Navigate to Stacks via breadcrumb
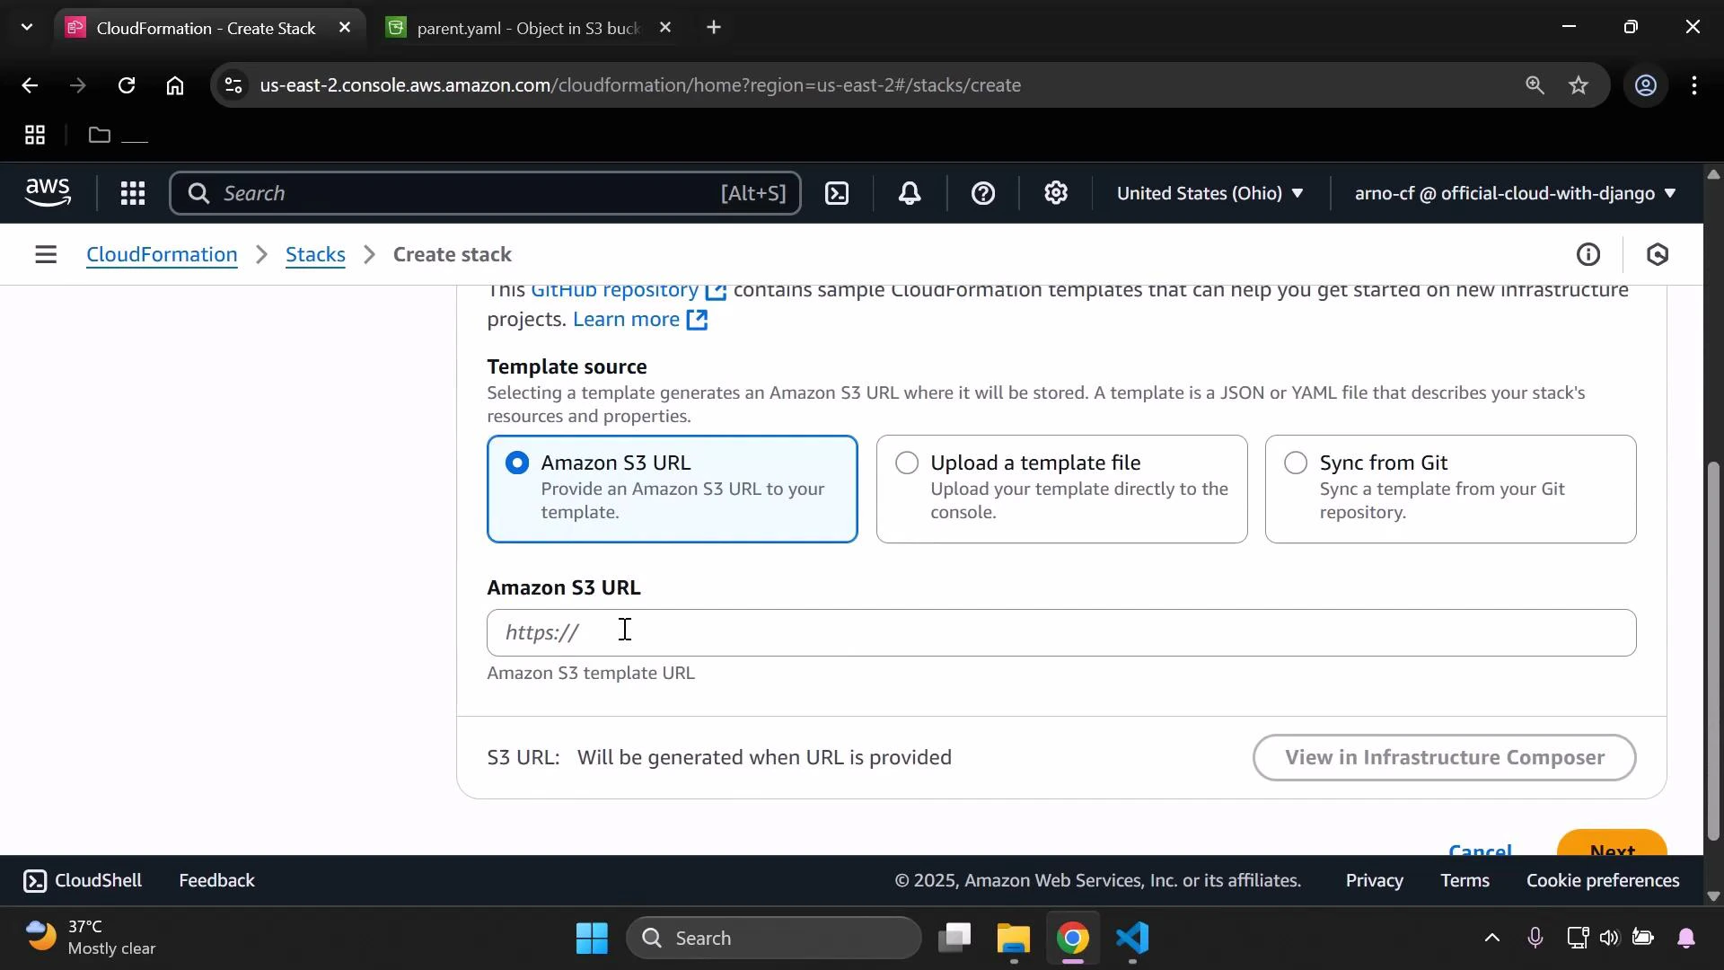1724x970 pixels. click(314, 255)
